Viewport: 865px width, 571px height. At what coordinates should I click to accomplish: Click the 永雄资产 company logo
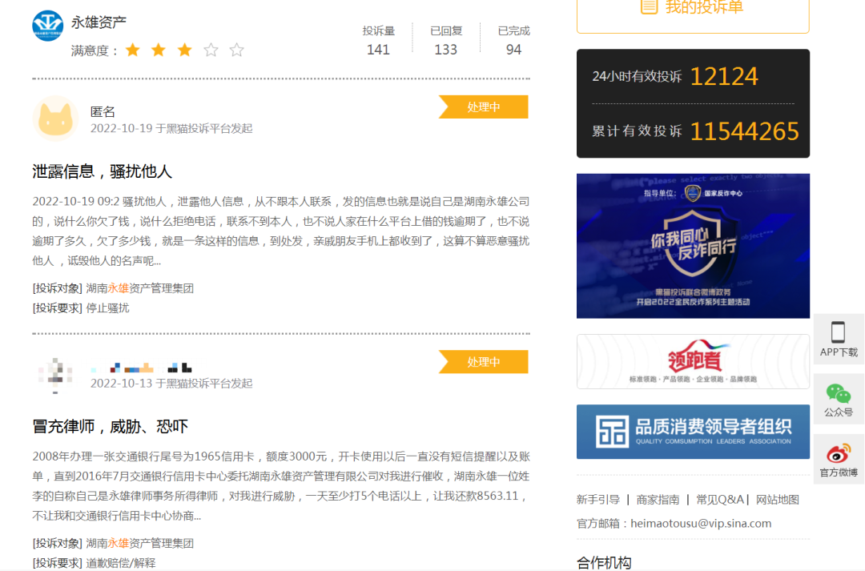47,26
